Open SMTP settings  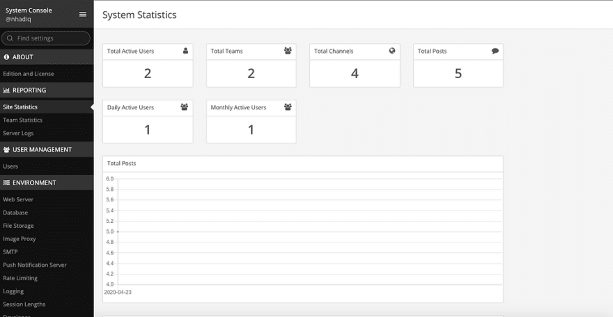pos(10,252)
